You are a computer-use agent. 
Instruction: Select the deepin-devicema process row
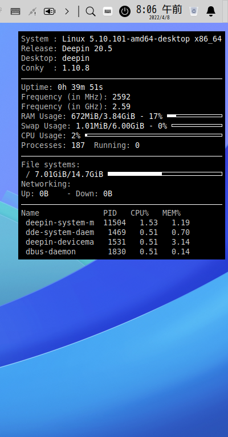pyautogui.click(x=108, y=242)
